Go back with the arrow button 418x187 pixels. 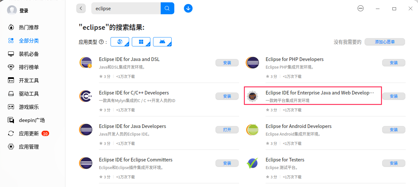[81, 8]
